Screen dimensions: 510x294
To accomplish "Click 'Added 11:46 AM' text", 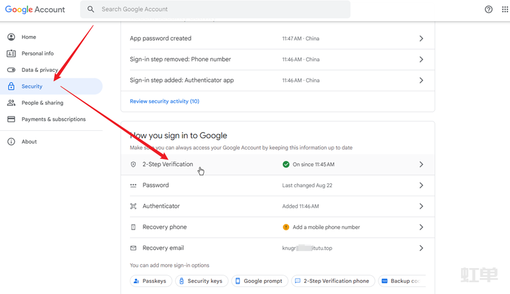I will [300, 206].
